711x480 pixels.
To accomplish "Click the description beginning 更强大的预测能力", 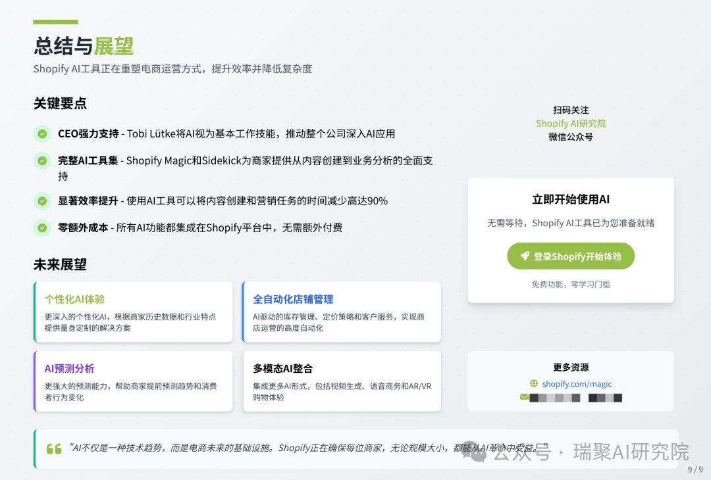I will point(130,391).
